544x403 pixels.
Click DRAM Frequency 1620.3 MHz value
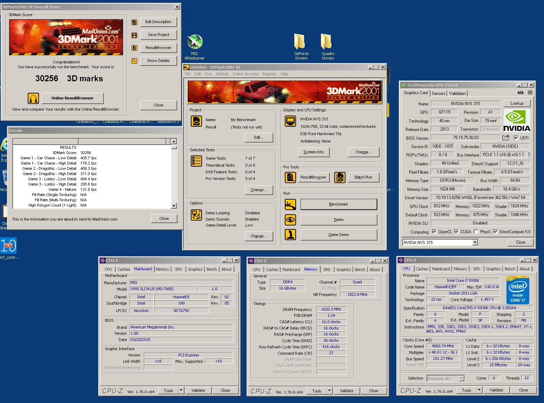click(331, 309)
